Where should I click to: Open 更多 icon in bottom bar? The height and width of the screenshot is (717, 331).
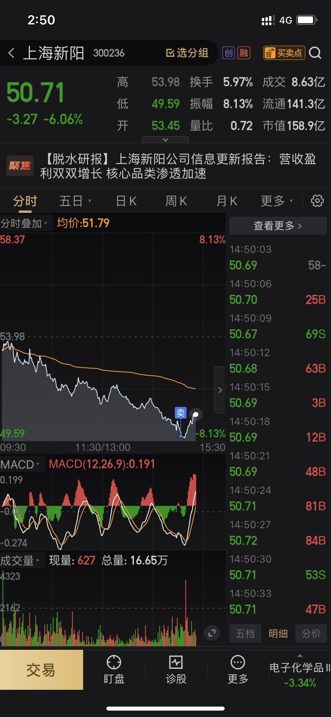point(238,669)
